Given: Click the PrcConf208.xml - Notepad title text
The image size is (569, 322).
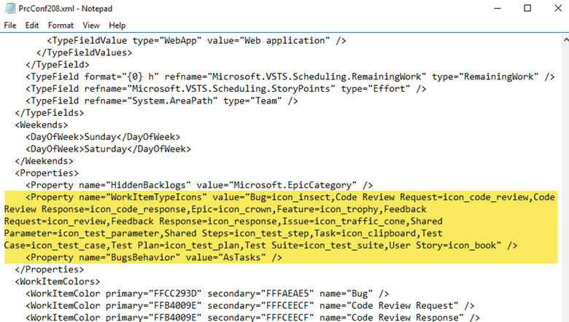Looking at the screenshot, I should pos(66,9).
